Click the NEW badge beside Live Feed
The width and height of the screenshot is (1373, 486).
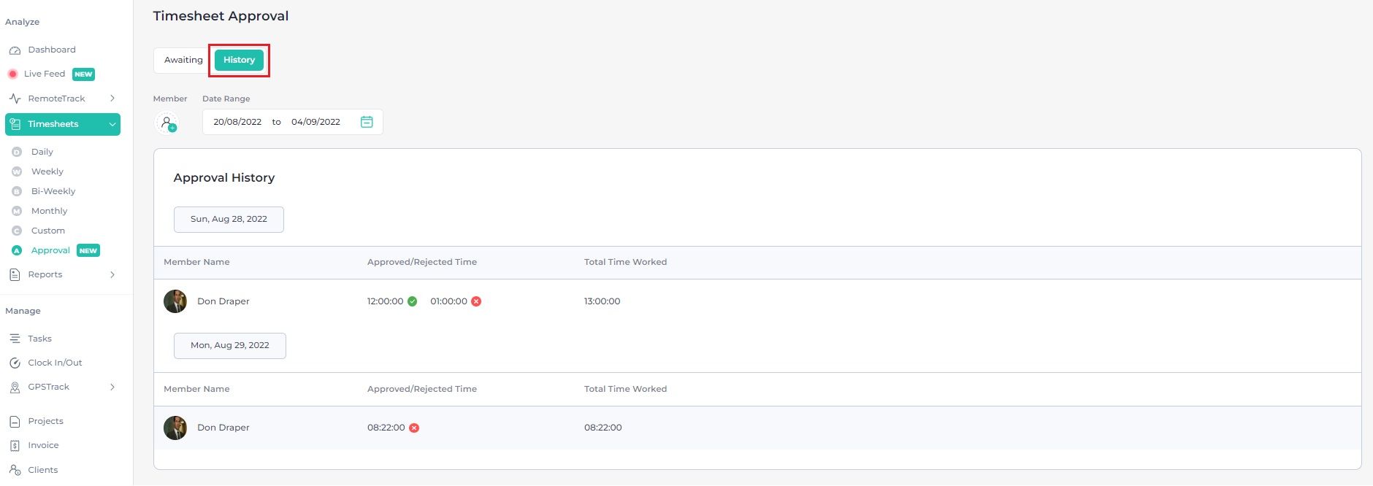pos(84,74)
